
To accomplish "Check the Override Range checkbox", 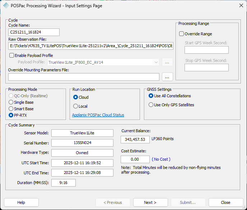I will click(x=181, y=34).
